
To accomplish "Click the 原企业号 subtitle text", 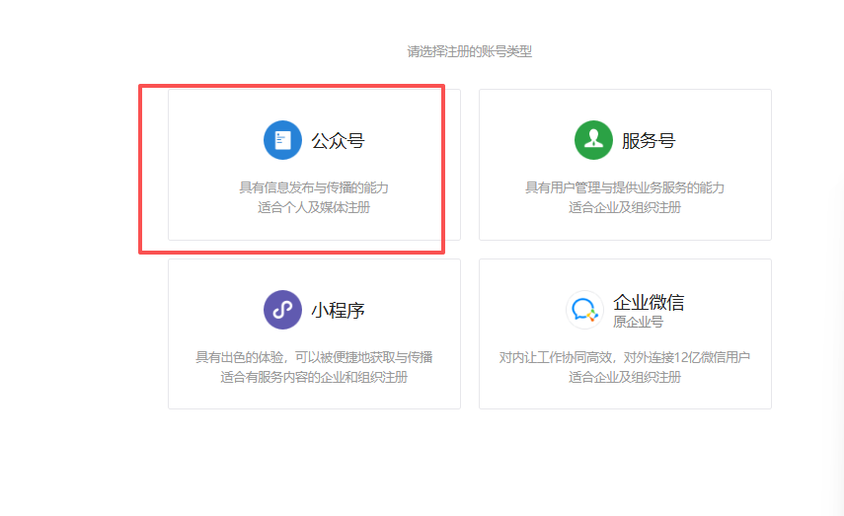I will pyautogui.click(x=638, y=322).
